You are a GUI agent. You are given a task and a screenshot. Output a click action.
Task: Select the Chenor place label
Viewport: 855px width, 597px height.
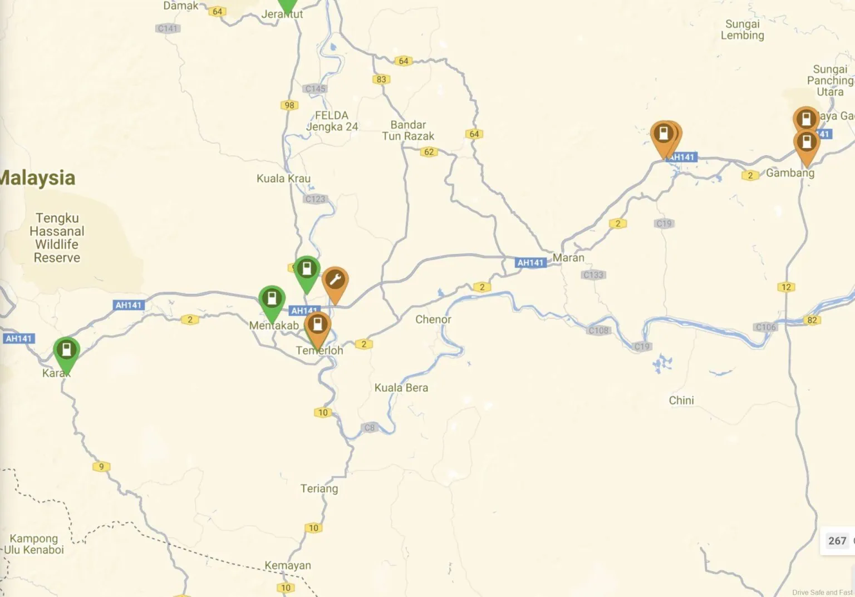pyautogui.click(x=433, y=319)
